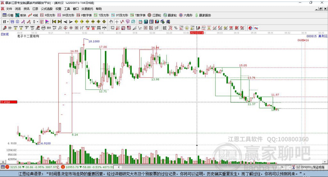Click the 2023-03-14 date marker
328x177 pixels.
click(x=197, y=33)
